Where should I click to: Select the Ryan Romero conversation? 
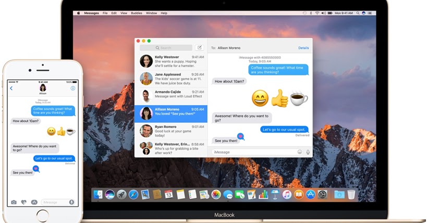point(171,131)
